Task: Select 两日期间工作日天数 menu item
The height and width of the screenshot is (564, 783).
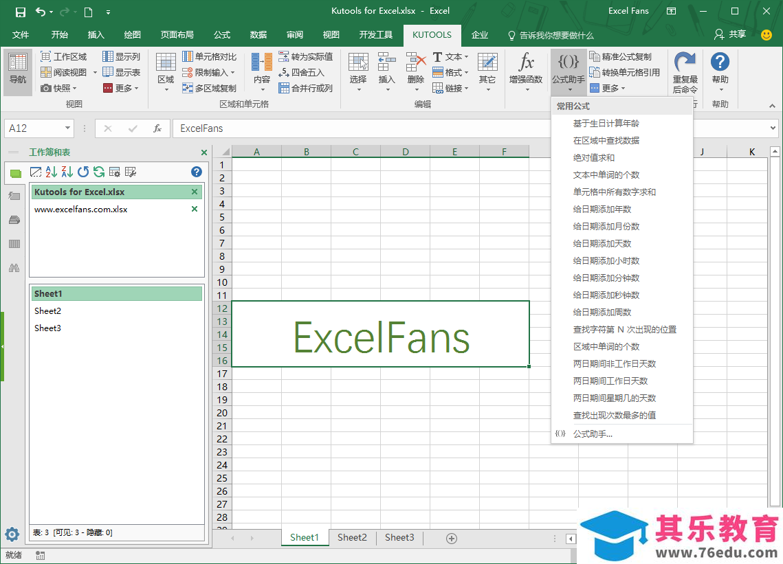Action: [622, 381]
